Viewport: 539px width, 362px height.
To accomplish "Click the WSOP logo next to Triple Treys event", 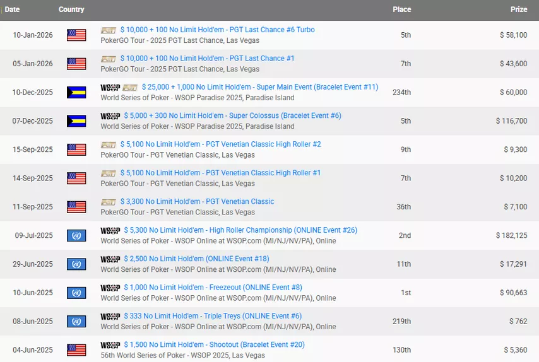I will [110, 317].
